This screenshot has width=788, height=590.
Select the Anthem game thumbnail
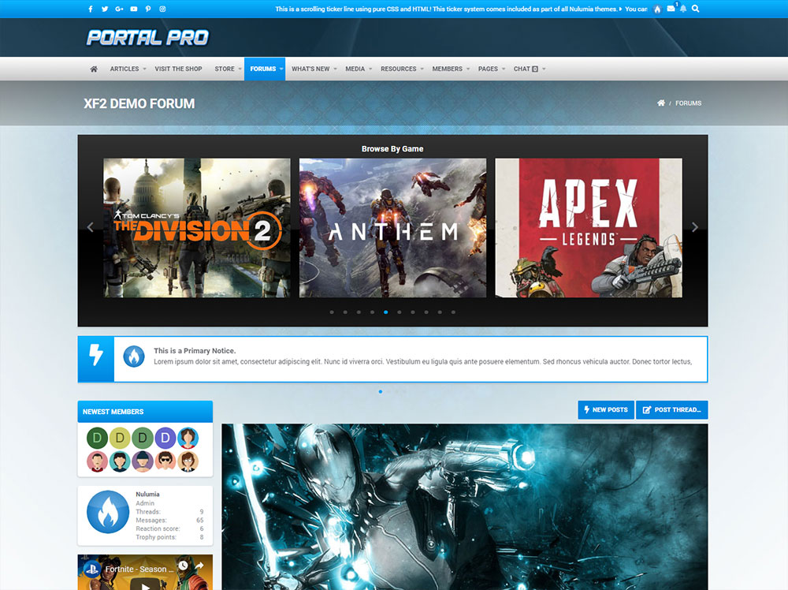click(392, 228)
